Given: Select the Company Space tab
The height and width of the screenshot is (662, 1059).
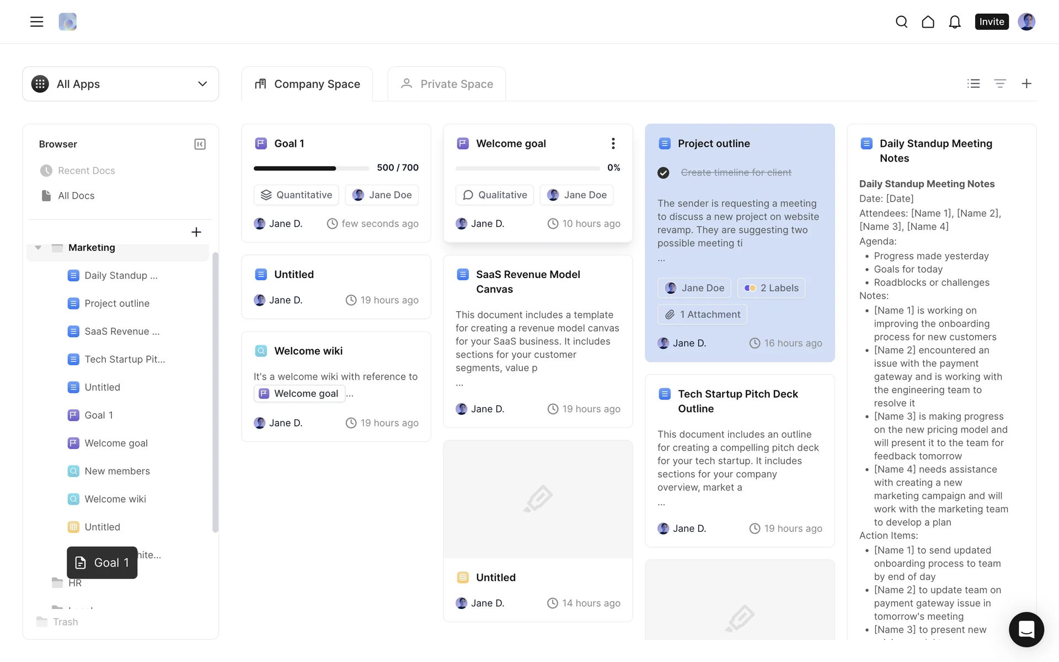Looking at the screenshot, I should [x=307, y=84].
